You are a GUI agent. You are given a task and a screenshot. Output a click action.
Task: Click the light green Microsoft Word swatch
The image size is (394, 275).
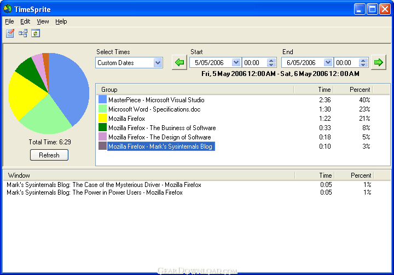coord(102,109)
